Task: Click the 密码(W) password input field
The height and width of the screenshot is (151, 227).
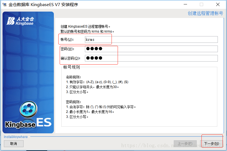Action: coord(151,49)
